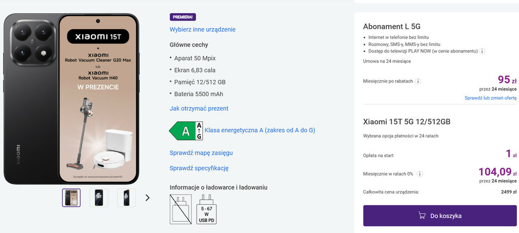The image size is (519, 233).
Task: Open the energy class A label icon
Action: pos(186,130)
